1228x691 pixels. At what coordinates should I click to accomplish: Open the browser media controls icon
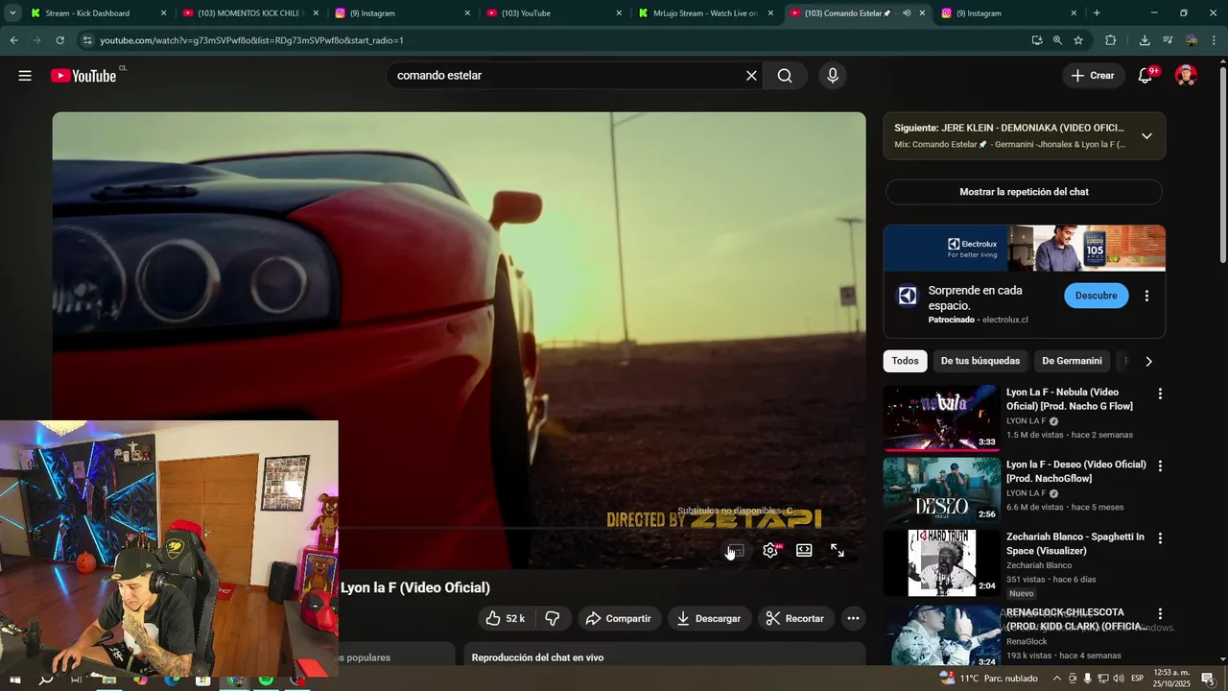(x=1168, y=40)
